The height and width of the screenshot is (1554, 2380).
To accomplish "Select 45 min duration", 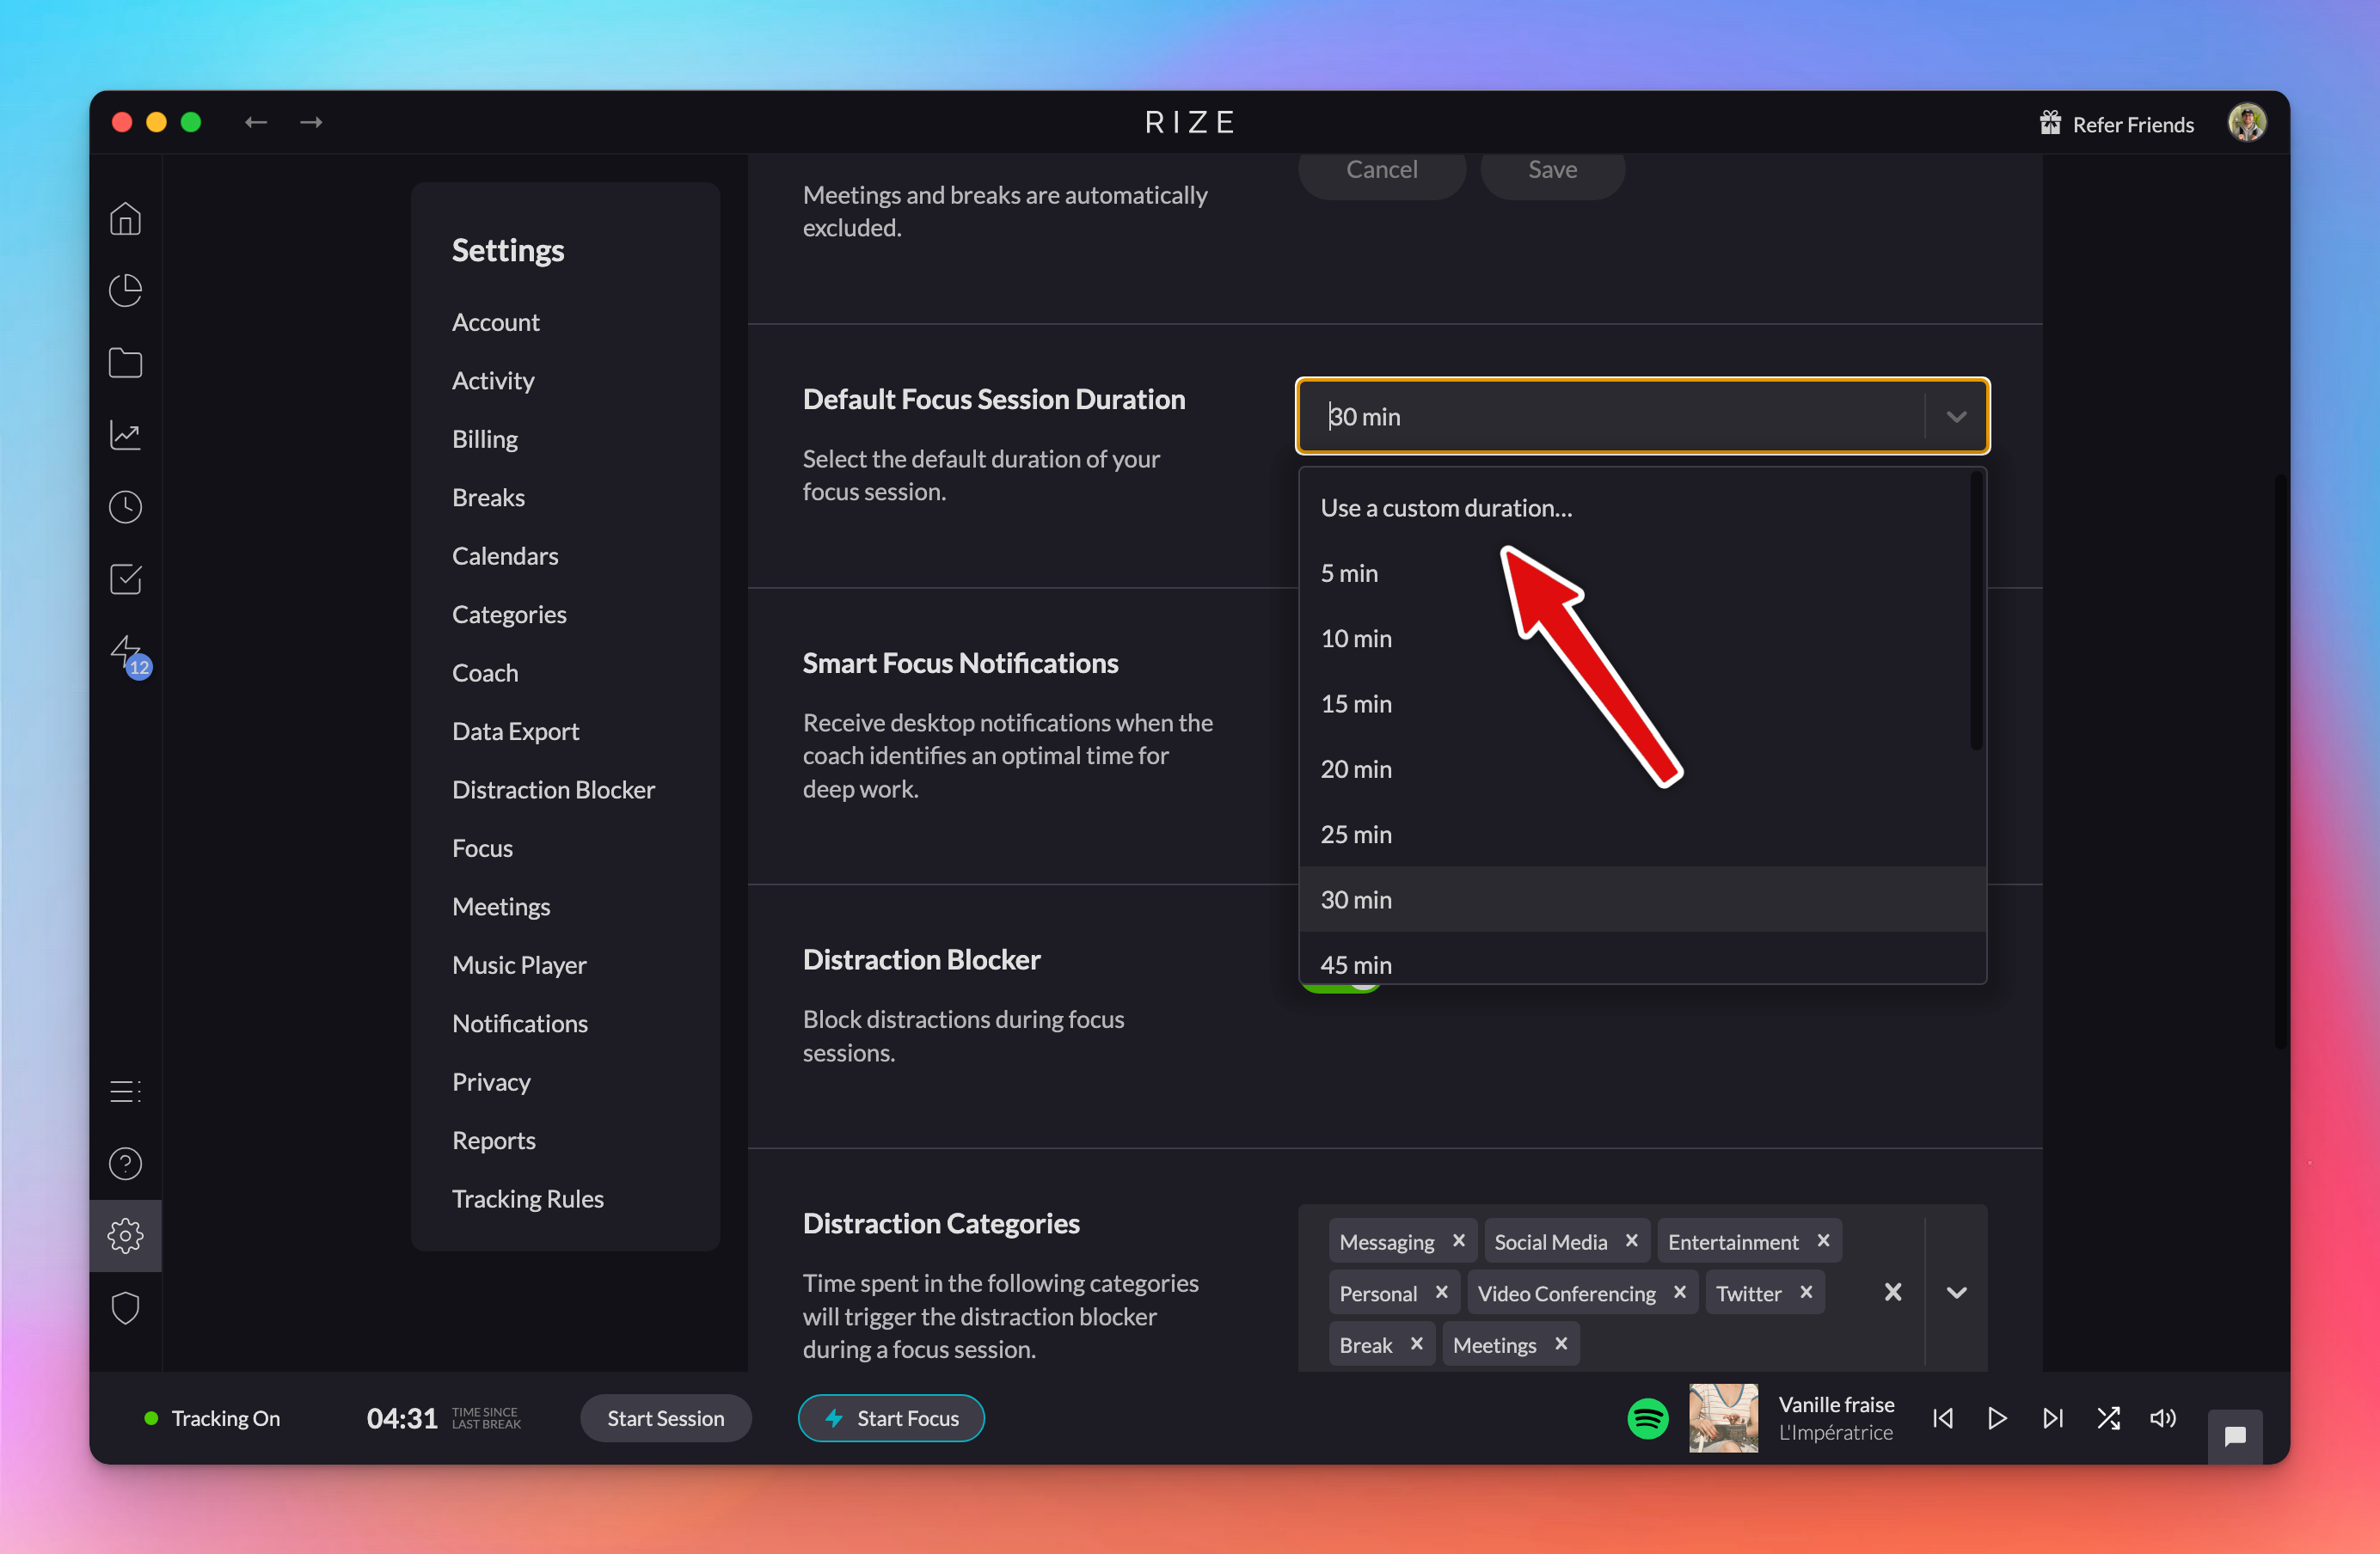I will pyautogui.click(x=1641, y=957).
